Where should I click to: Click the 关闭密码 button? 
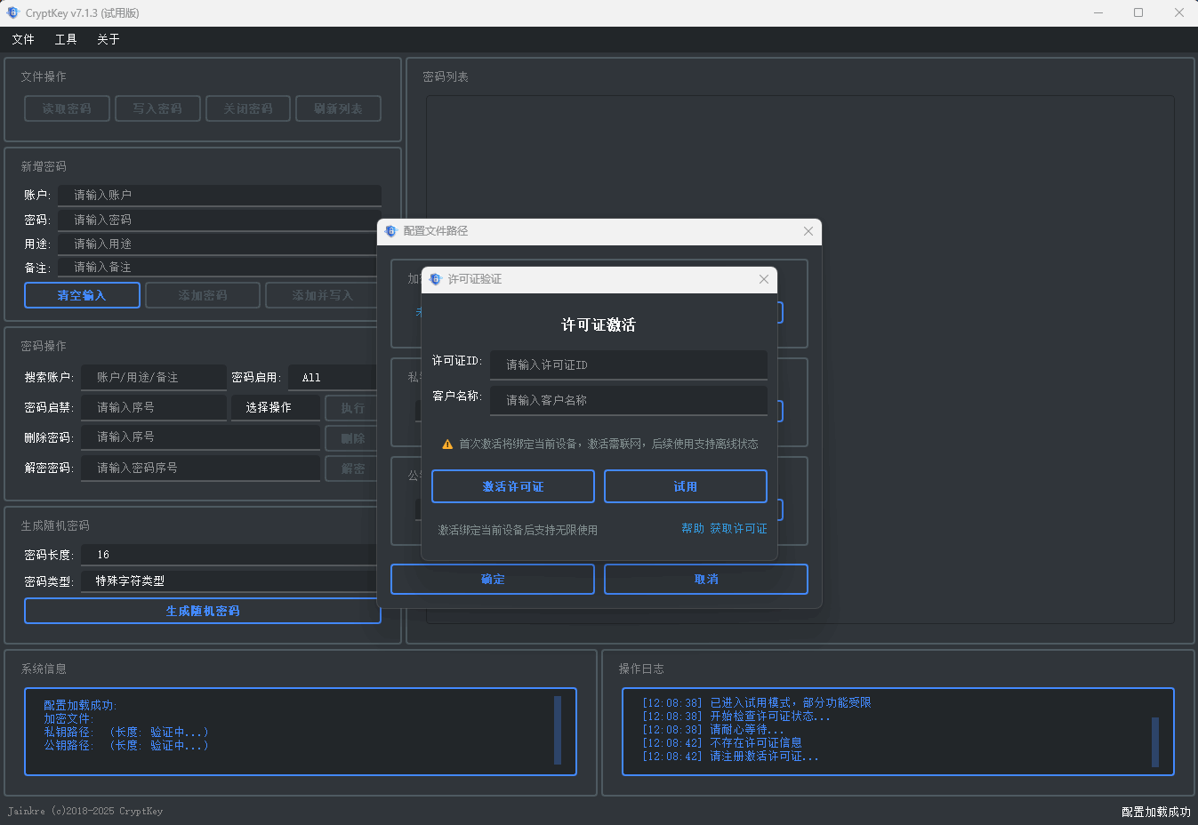(248, 108)
